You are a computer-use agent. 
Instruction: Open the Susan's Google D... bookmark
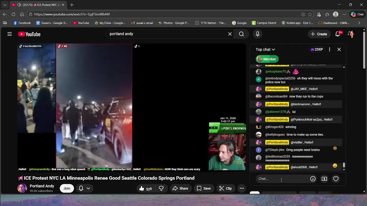pyautogui.click(x=52, y=23)
